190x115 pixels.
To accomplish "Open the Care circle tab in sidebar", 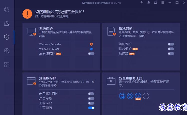I will [7, 10].
